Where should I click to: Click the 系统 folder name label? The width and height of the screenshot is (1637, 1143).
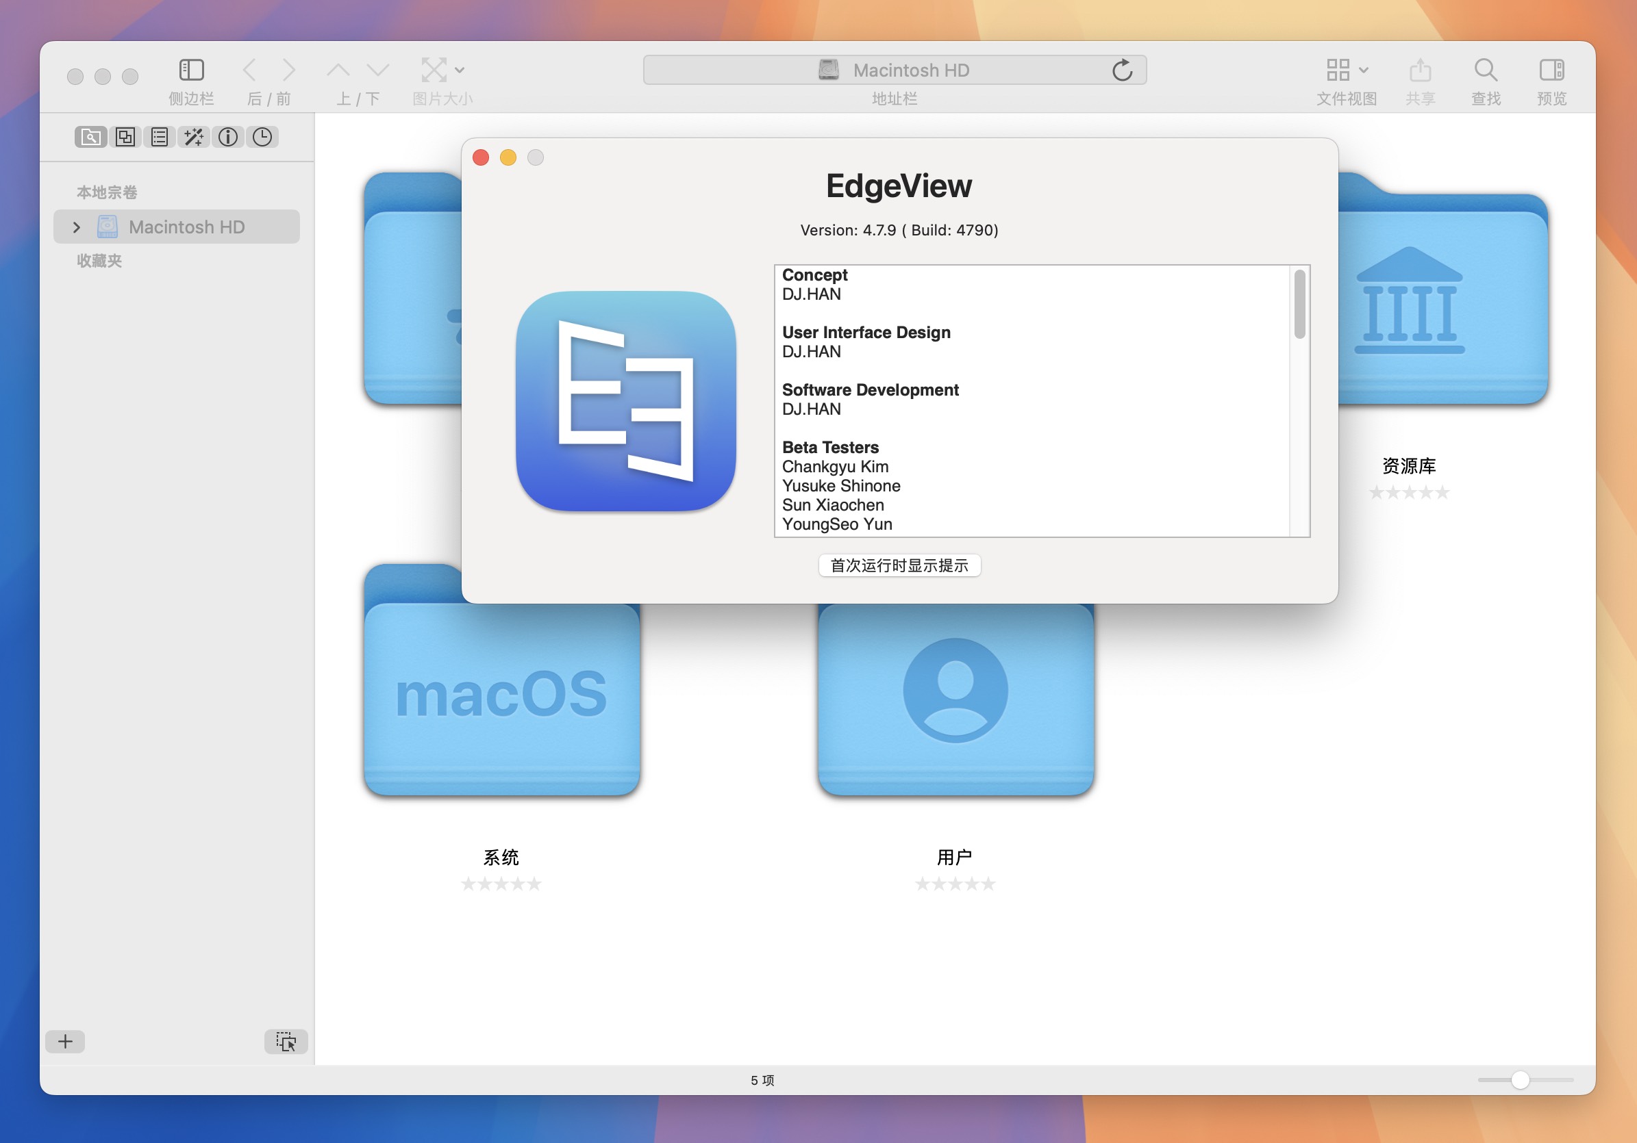tap(501, 857)
